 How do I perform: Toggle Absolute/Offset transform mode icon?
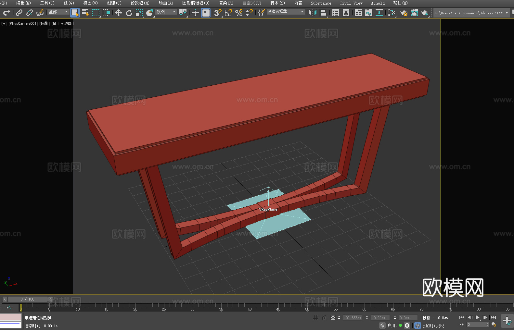tap(333, 317)
